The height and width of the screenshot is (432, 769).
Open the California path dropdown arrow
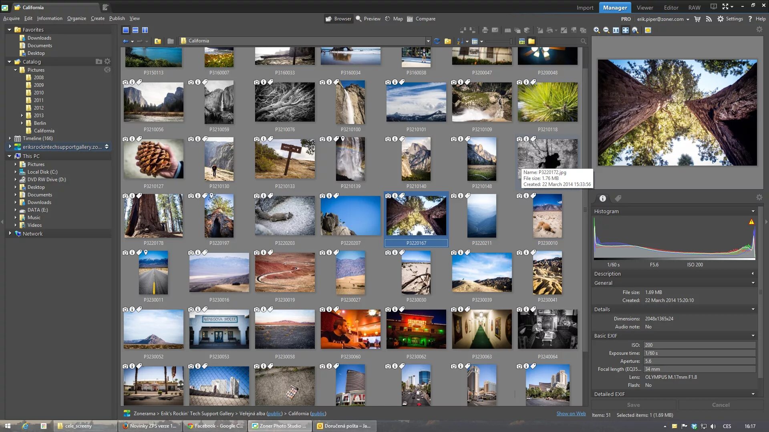[428, 41]
